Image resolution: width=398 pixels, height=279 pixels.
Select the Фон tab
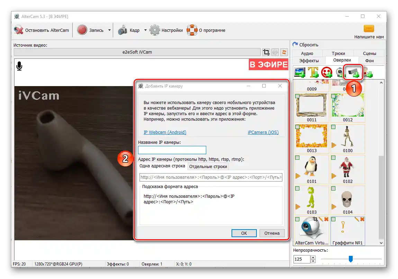click(x=369, y=61)
